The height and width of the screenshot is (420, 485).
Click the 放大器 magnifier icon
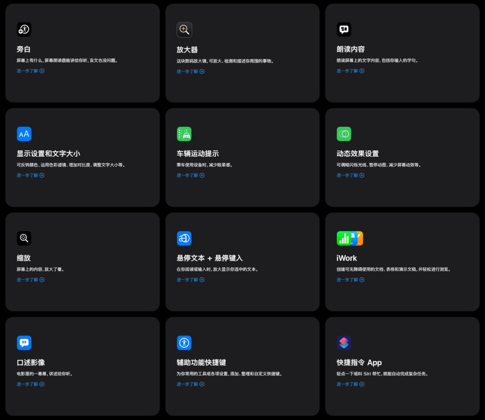(184, 30)
